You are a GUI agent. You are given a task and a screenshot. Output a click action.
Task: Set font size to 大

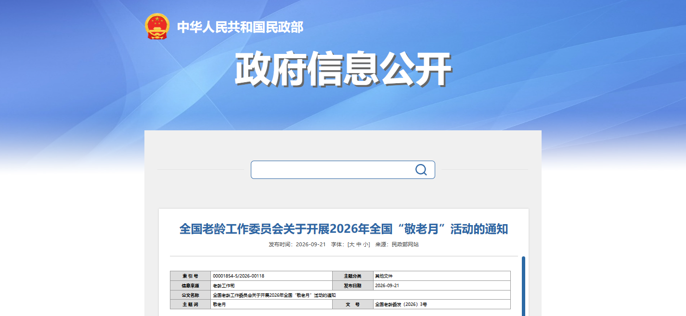click(x=351, y=245)
